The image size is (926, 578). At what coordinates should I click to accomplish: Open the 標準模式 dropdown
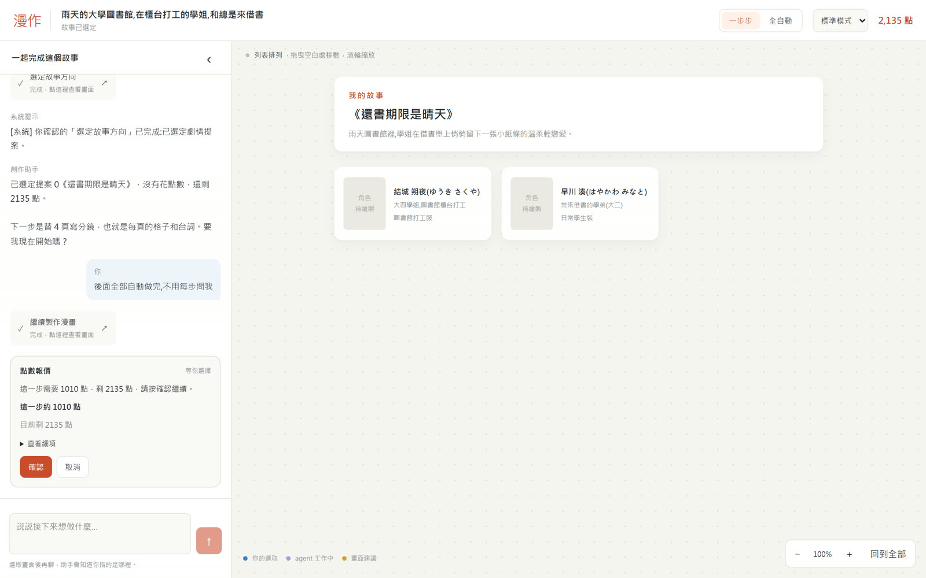coord(840,21)
